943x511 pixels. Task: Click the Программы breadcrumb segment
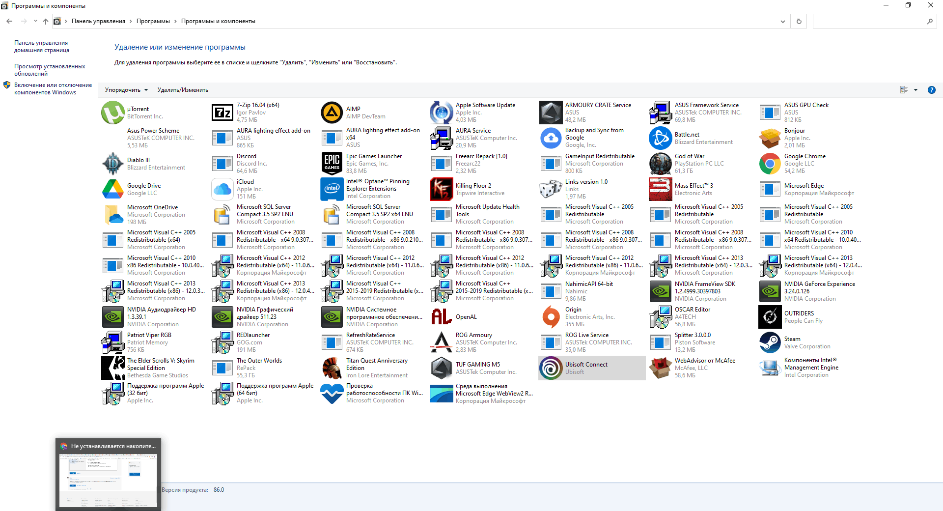coord(153,21)
